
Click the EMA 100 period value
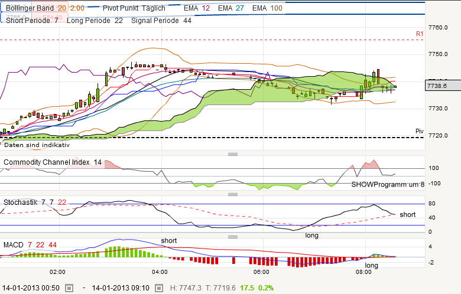coord(277,8)
